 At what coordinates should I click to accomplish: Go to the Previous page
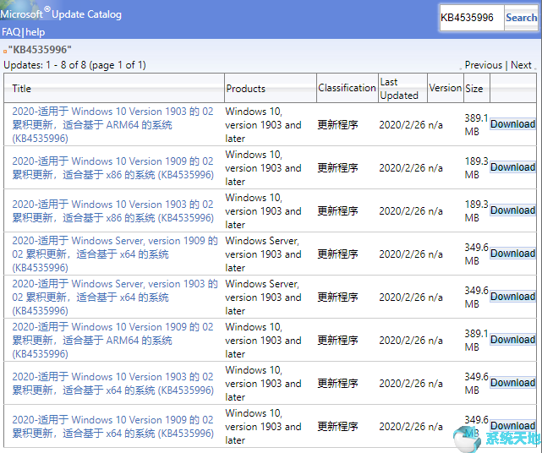click(x=484, y=65)
